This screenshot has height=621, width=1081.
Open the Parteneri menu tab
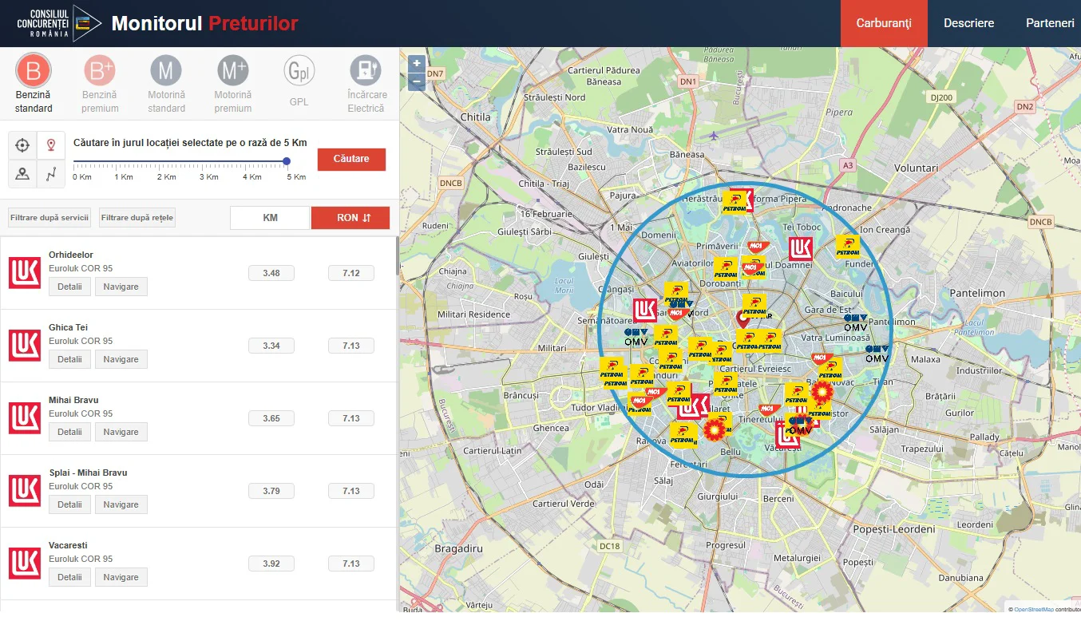1050,23
